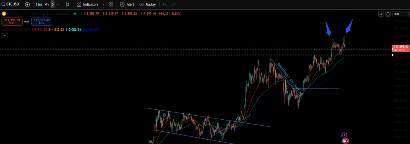Undo the last chart action
Image resolution: width=410 pixels, height=144 pixels.
coord(164,4)
